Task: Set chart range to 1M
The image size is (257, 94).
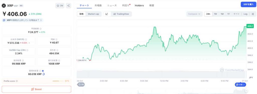Action: tap(222, 14)
